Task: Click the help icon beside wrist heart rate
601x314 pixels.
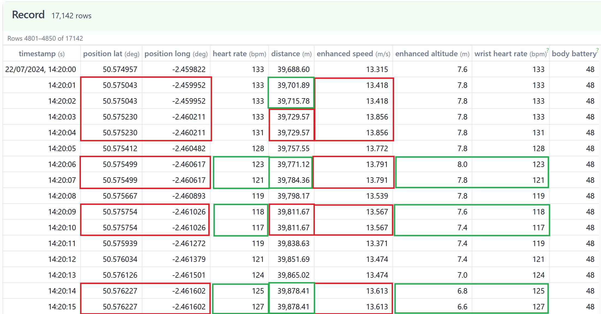Action: tap(547, 50)
